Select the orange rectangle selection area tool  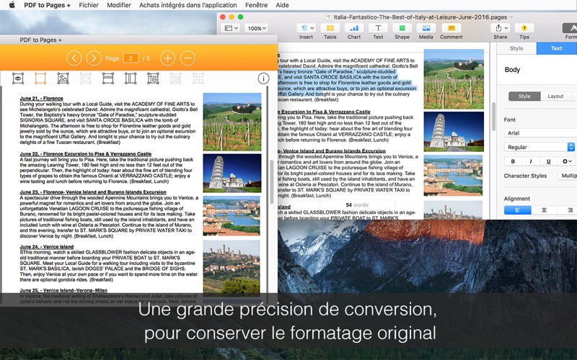40,78
